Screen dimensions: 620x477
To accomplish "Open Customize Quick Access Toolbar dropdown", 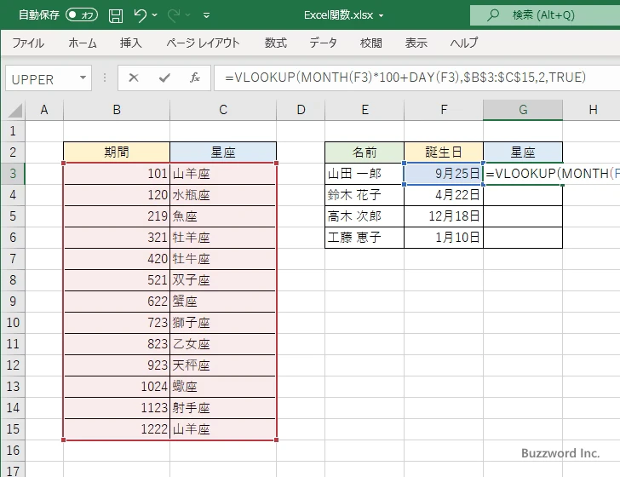I will pos(206,15).
